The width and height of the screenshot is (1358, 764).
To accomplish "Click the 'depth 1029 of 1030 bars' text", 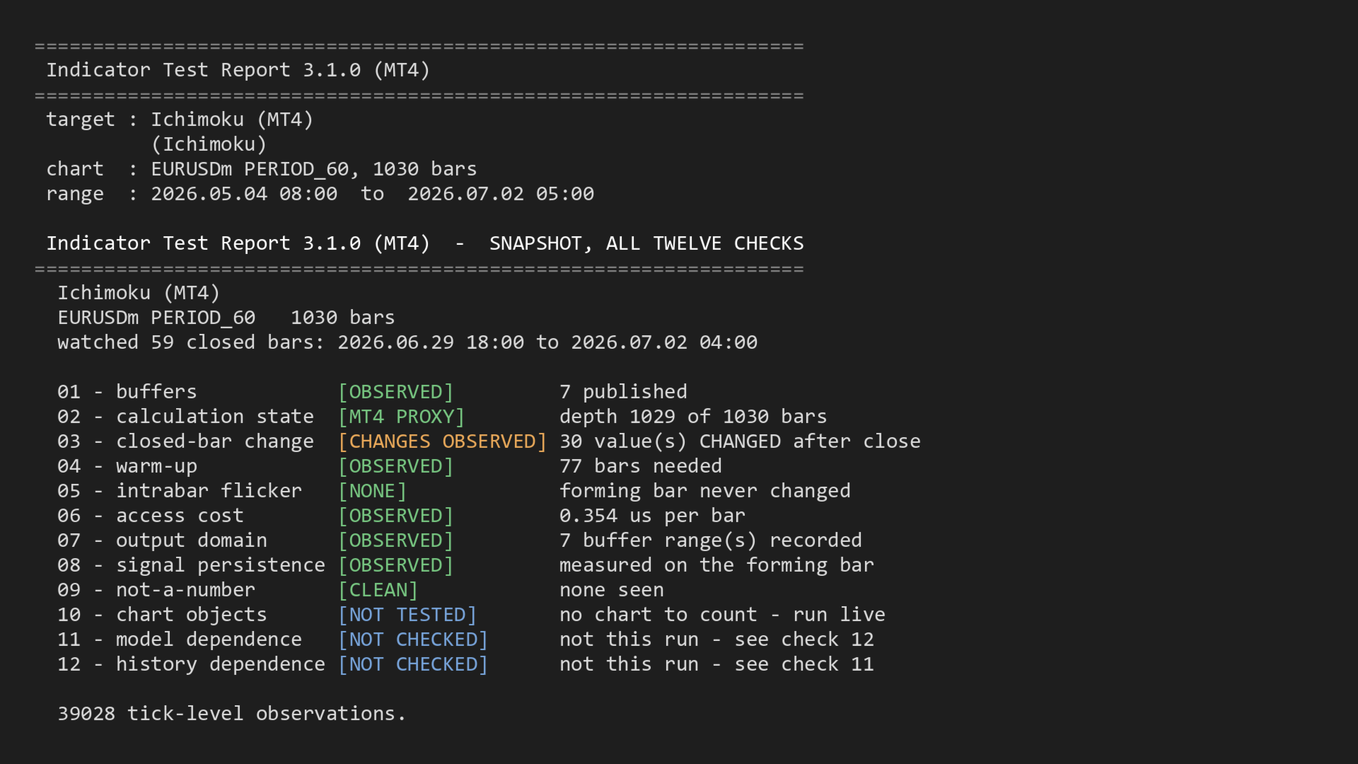I will pos(693,417).
